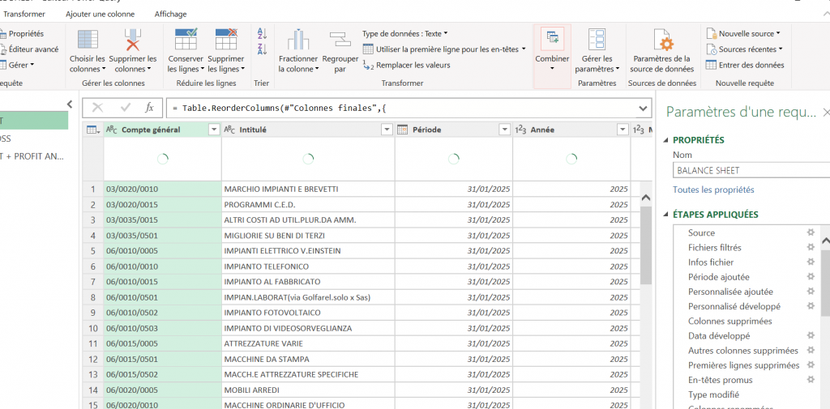
Task: Collapse the PROPRIÉTÉS section
Action: click(666, 140)
